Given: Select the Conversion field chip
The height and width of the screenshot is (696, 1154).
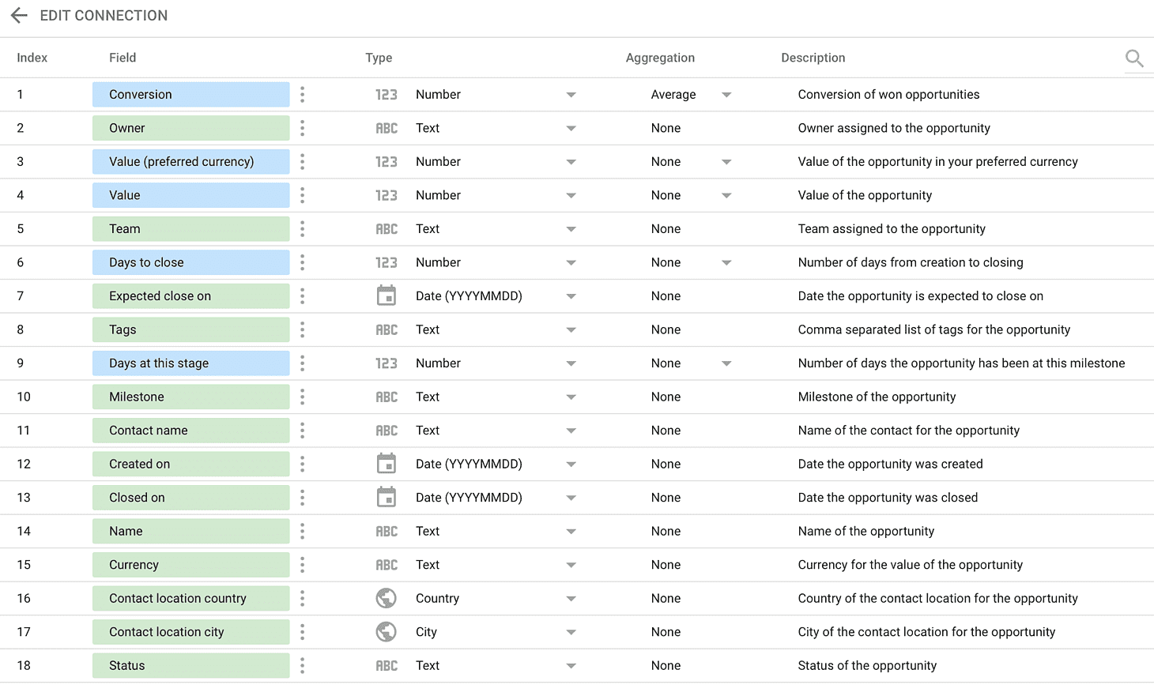Looking at the screenshot, I should click(x=190, y=95).
